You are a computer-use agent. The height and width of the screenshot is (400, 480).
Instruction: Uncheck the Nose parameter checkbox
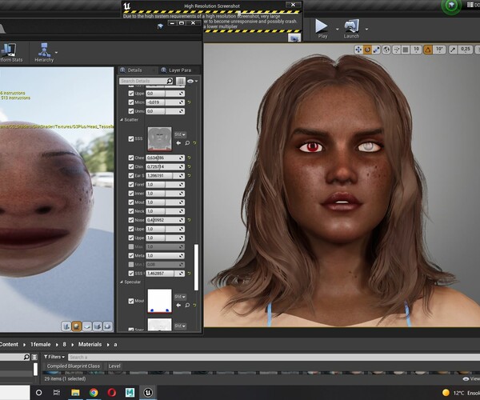click(x=131, y=220)
